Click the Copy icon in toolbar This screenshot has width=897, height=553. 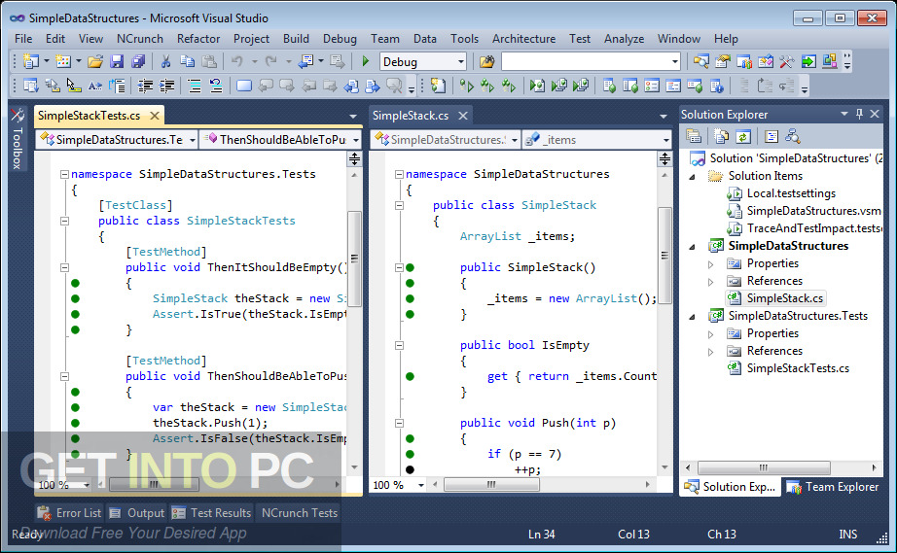(x=187, y=61)
